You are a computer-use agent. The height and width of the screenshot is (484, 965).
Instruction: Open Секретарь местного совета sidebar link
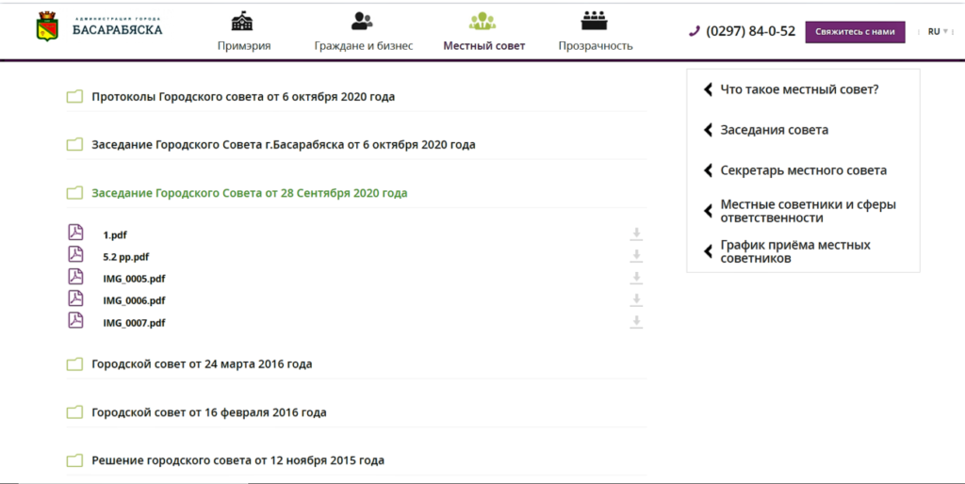coord(803,170)
